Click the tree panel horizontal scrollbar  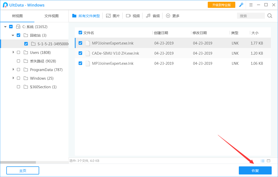click(x=18, y=162)
